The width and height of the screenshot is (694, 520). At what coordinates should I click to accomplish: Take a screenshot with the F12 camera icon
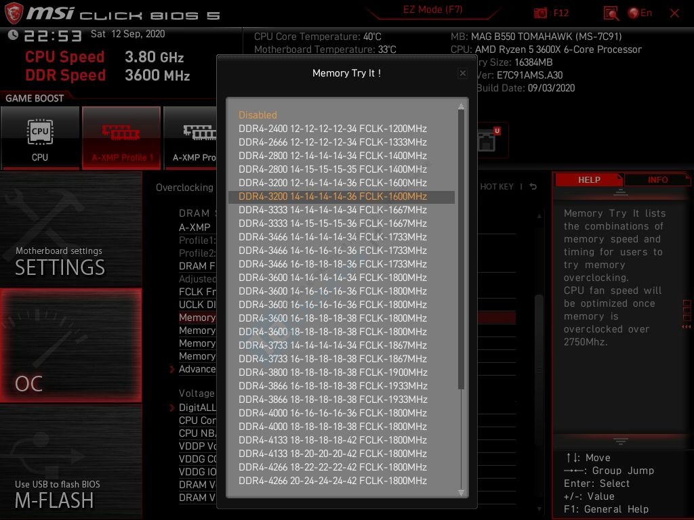(x=540, y=14)
